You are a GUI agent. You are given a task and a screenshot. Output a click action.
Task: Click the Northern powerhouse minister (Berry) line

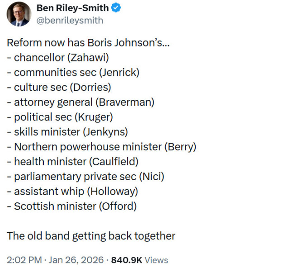102,147
